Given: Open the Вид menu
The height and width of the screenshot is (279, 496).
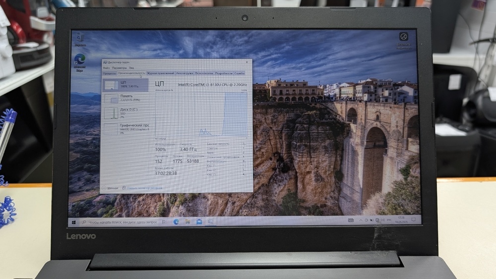Looking at the screenshot, I should (131, 68).
